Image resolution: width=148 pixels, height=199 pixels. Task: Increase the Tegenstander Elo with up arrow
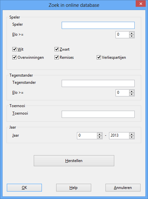pos(132,92)
